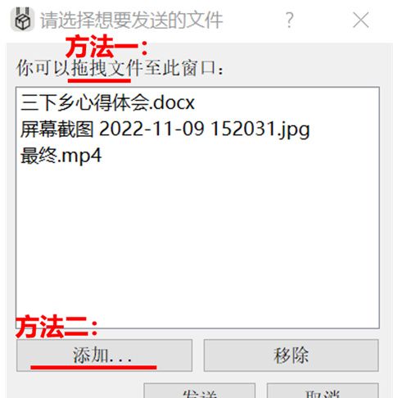Click the package app icon in title bar

click(22, 20)
